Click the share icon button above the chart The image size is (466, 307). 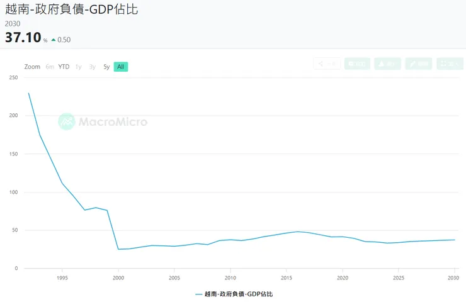click(327, 64)
